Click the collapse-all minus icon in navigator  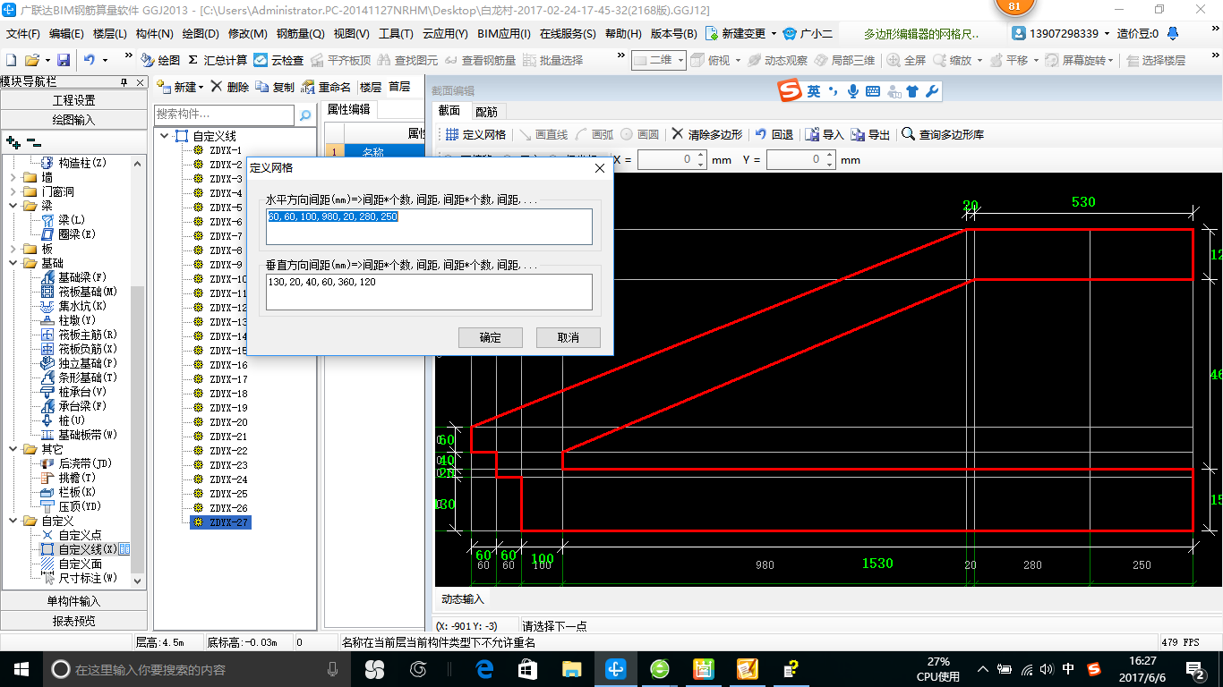click(x=33, y=142)
